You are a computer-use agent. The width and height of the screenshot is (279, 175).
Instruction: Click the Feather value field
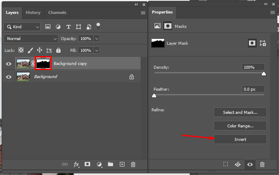pos(253,89)
